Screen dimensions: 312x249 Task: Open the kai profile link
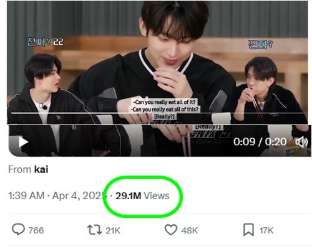click(41, 169)
